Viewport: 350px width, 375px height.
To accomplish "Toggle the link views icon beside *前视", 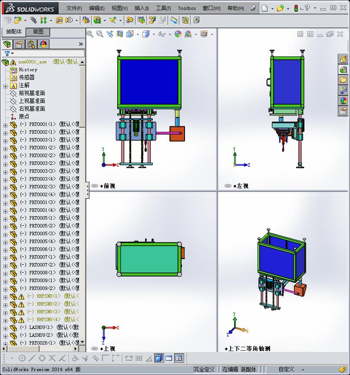I will (95, 186).
